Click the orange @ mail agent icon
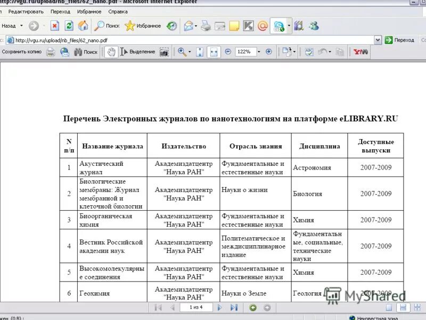Screen dimensions: 426x320 263,26
